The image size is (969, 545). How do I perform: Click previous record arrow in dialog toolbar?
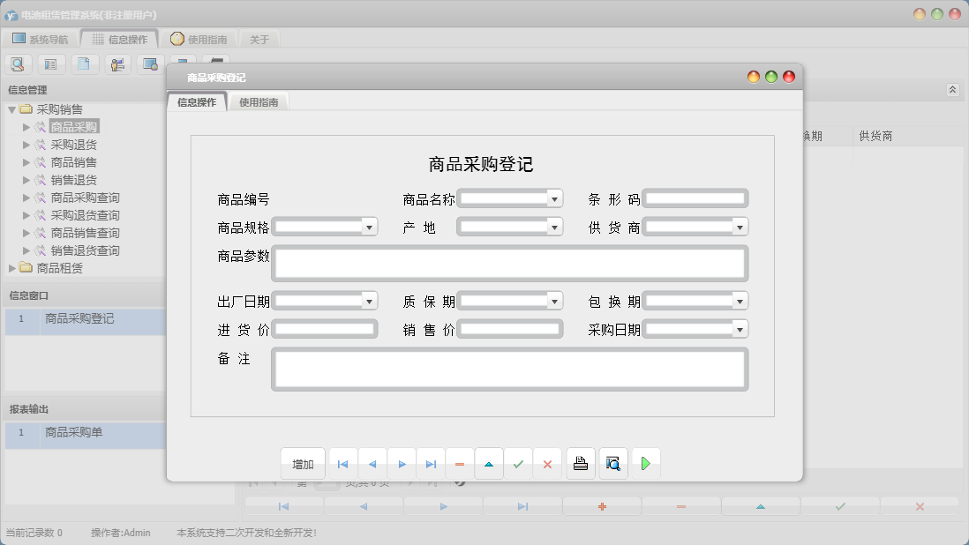coord(372,464)
